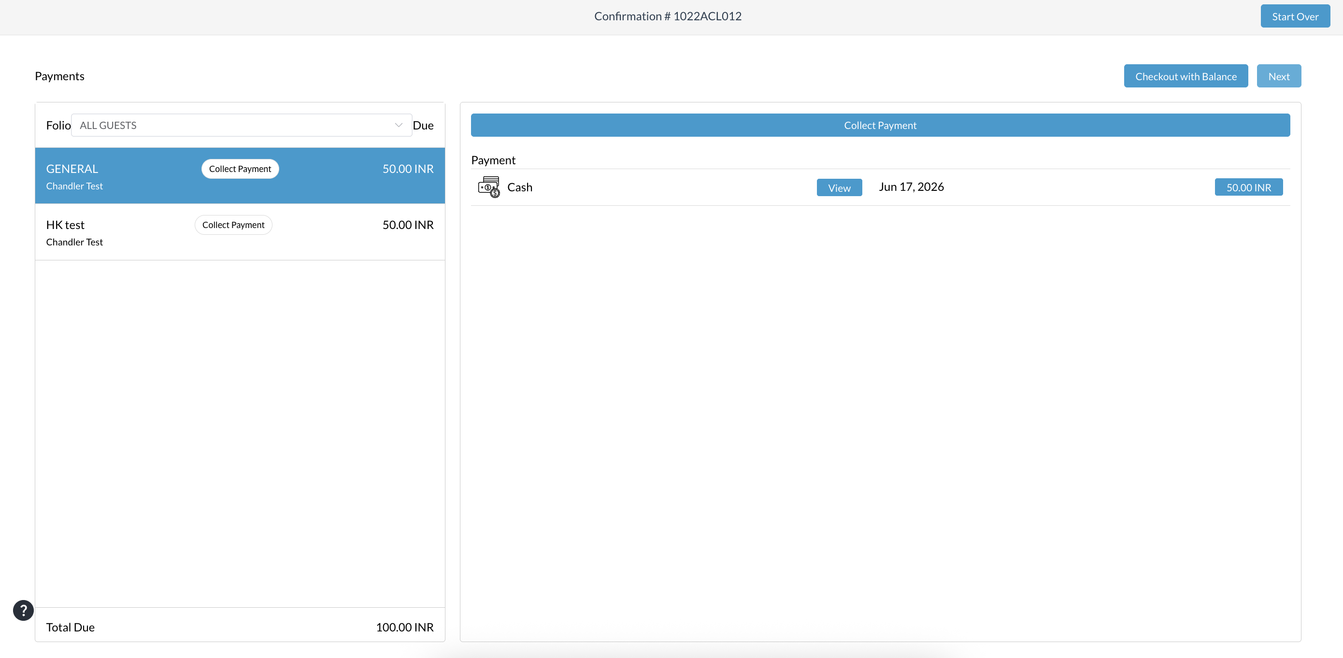Select the HK test folio row
This screenshot has width=1343, height=658.
(x=240, y=232)
